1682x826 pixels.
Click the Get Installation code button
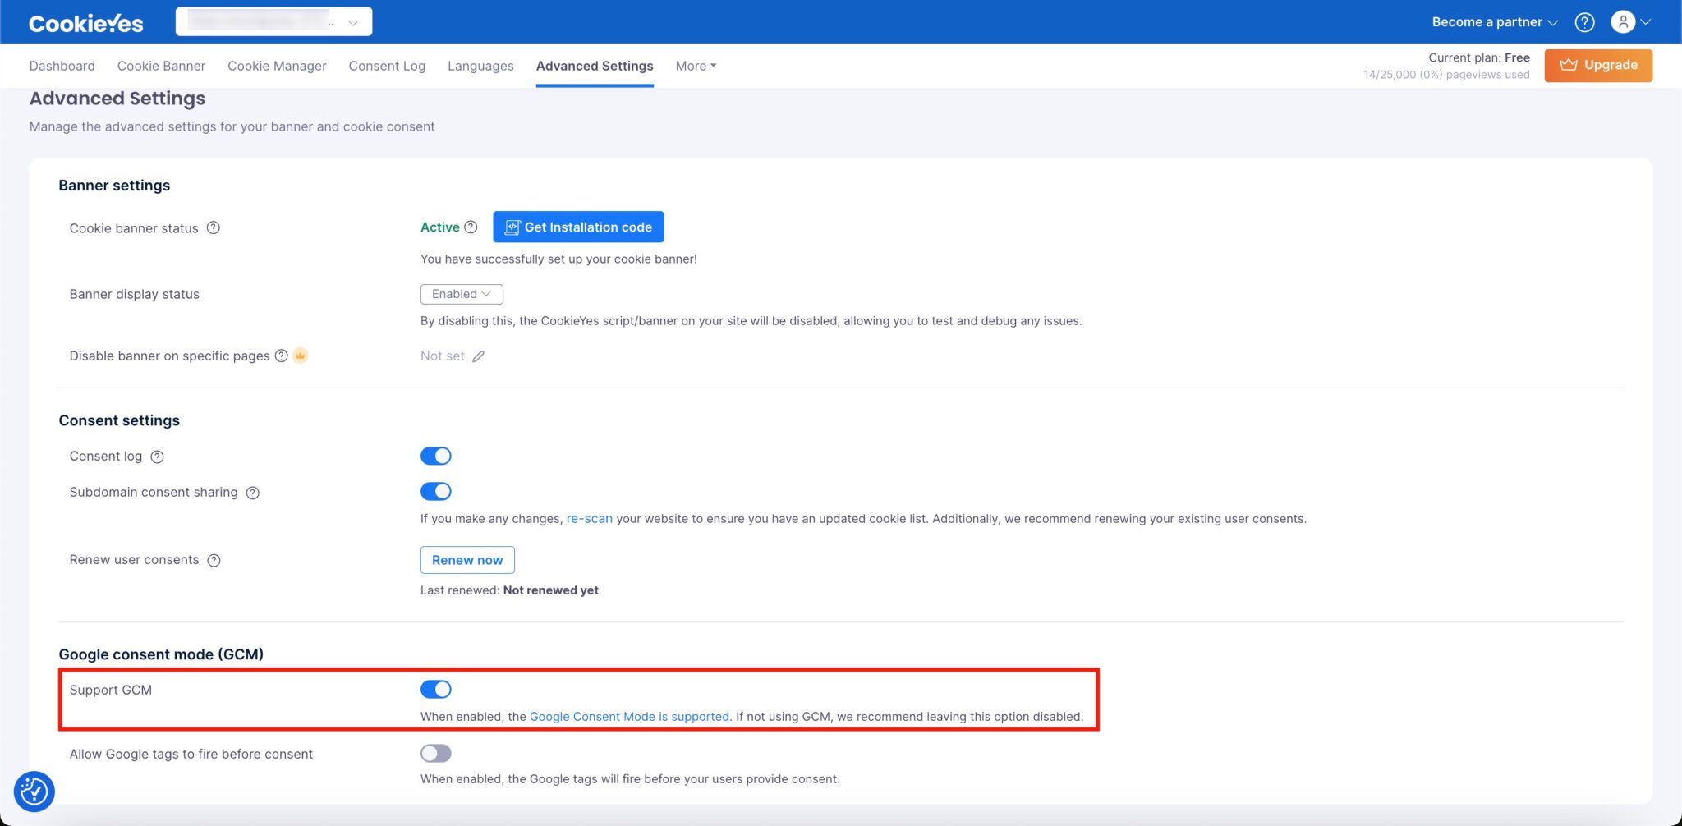pos(578,227)
